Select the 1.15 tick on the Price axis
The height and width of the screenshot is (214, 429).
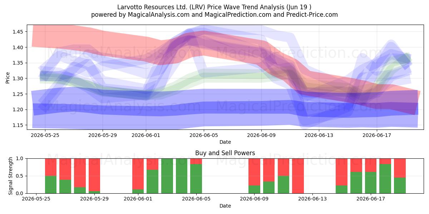click(x=18, y=125)
